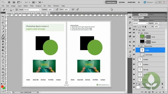The width and height of the screenshot is (168, 94).
Task: Hide the Portfolio text layer
Action: (x=134, y=64)
